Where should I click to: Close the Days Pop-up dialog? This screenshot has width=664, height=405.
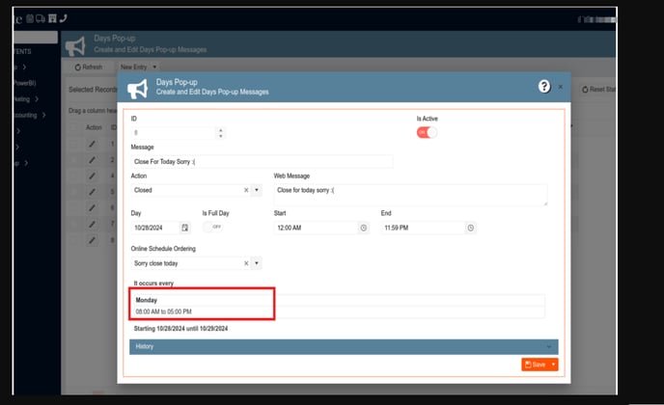tap(561, 87)
